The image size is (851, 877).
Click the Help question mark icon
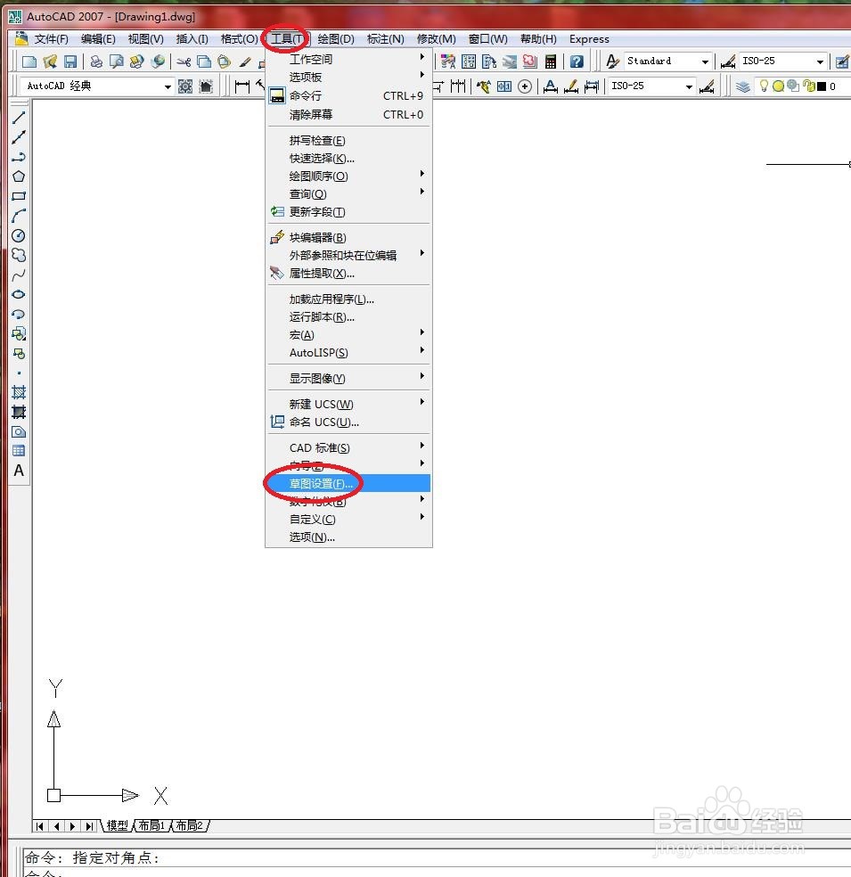(577, 61)
